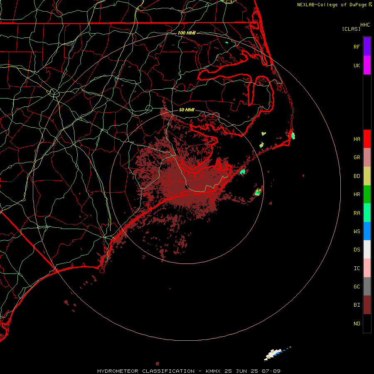Click the 'WS' legend label
The height and width of the screenshot is (374, 374).
pyautogui.click(x=357, y=231)
